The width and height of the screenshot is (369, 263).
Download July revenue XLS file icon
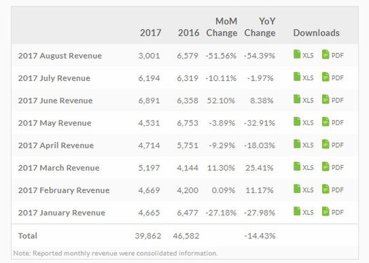coord(297,77)
